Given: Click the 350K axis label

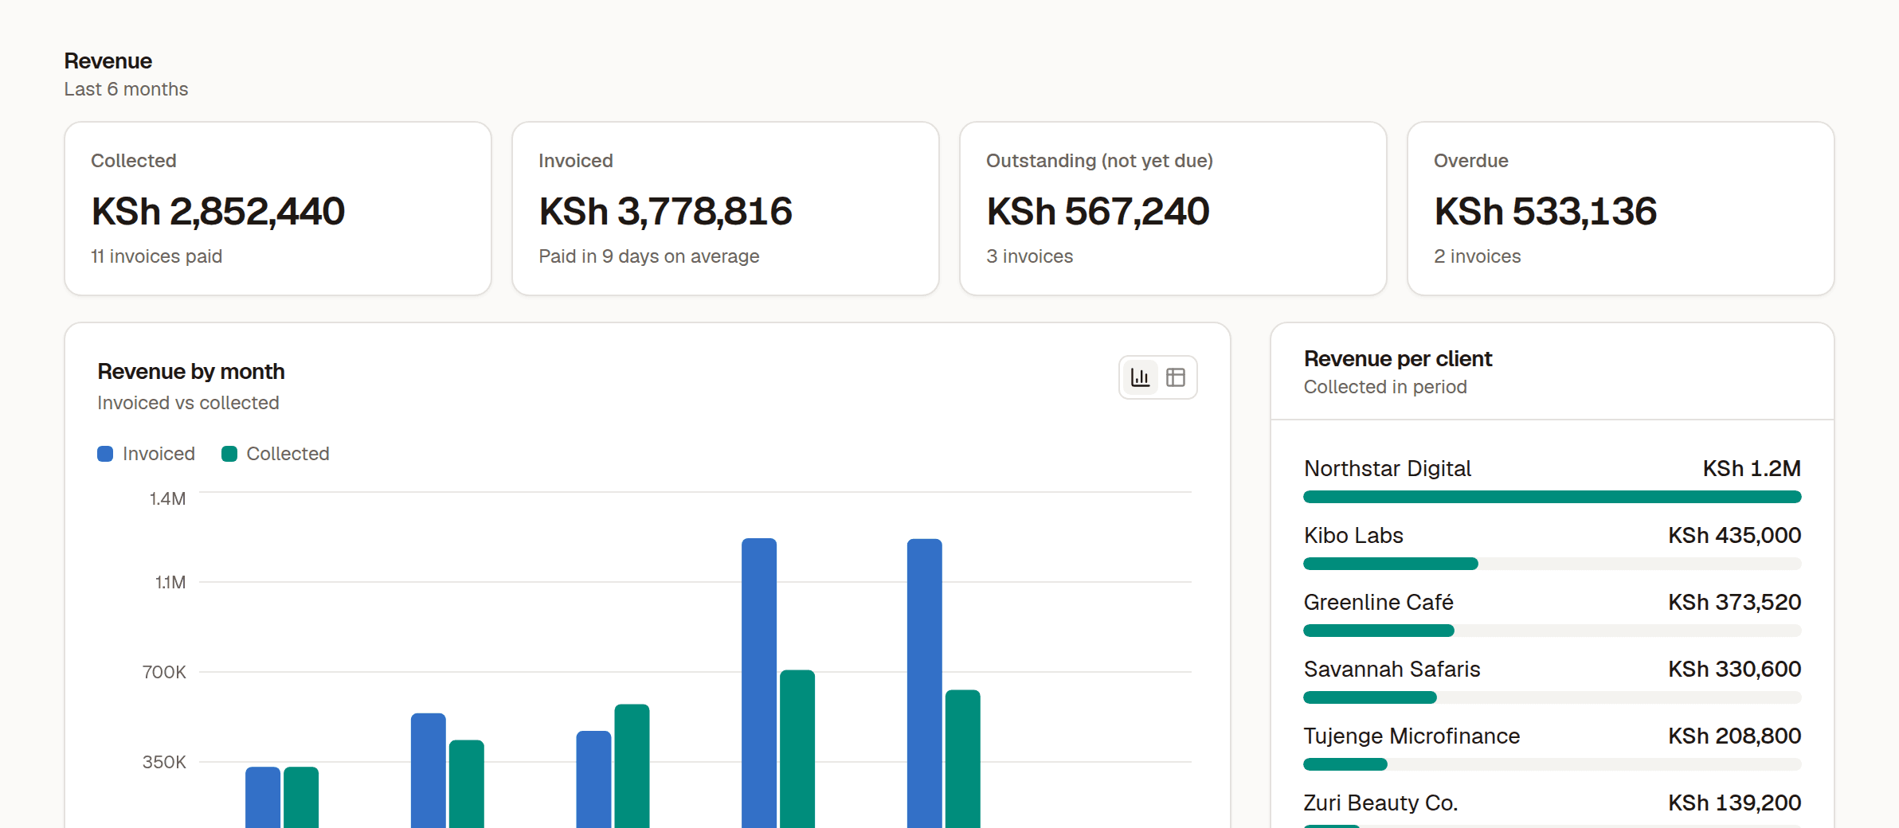Looking at the screenshot, I should (164, 763).
